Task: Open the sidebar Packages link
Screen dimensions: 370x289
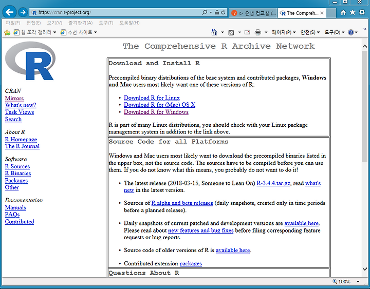Action: (x=16, y=180)
